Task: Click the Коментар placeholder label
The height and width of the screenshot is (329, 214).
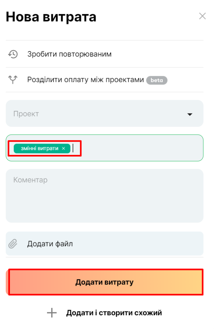Action: [x=31, y=180]
